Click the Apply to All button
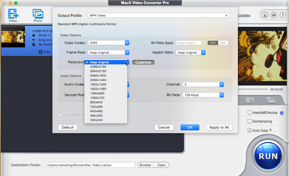 pos(219,128)
